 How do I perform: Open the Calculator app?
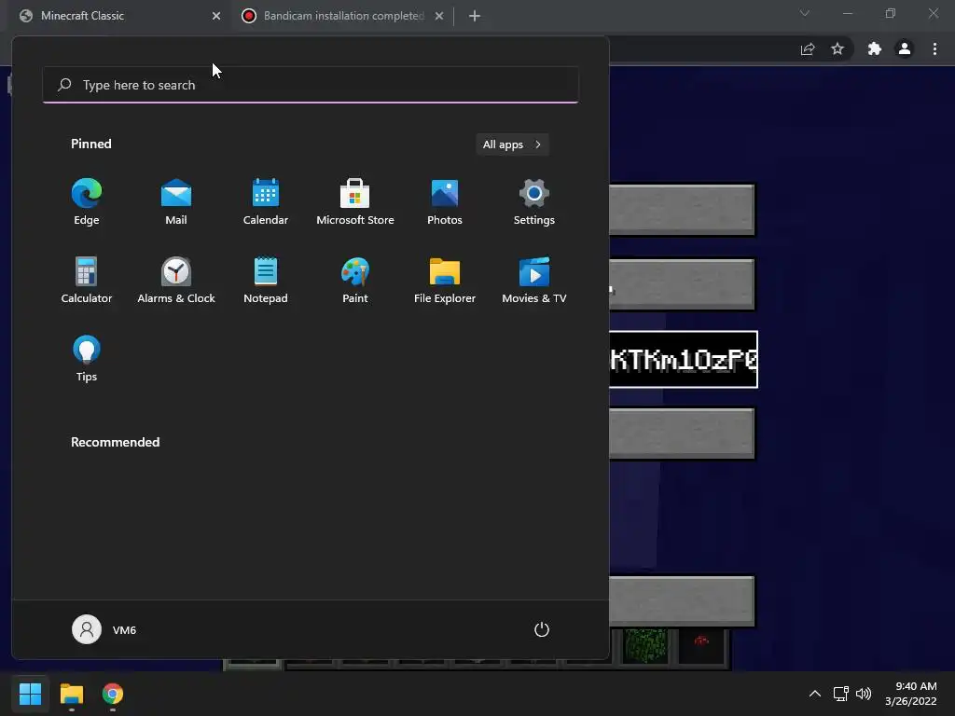87,280
